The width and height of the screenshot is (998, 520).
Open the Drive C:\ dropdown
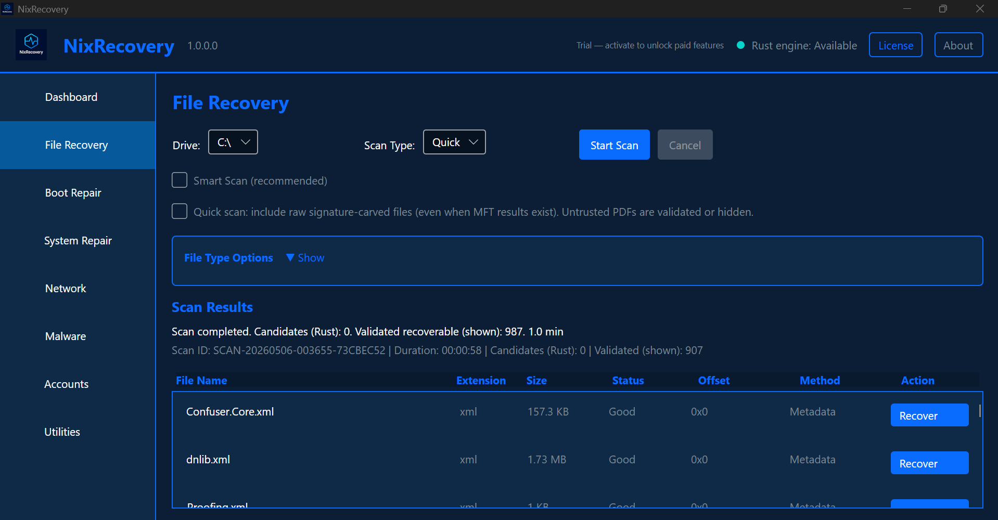(233, 142)
